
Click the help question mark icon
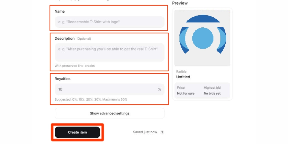pos(162,132)
